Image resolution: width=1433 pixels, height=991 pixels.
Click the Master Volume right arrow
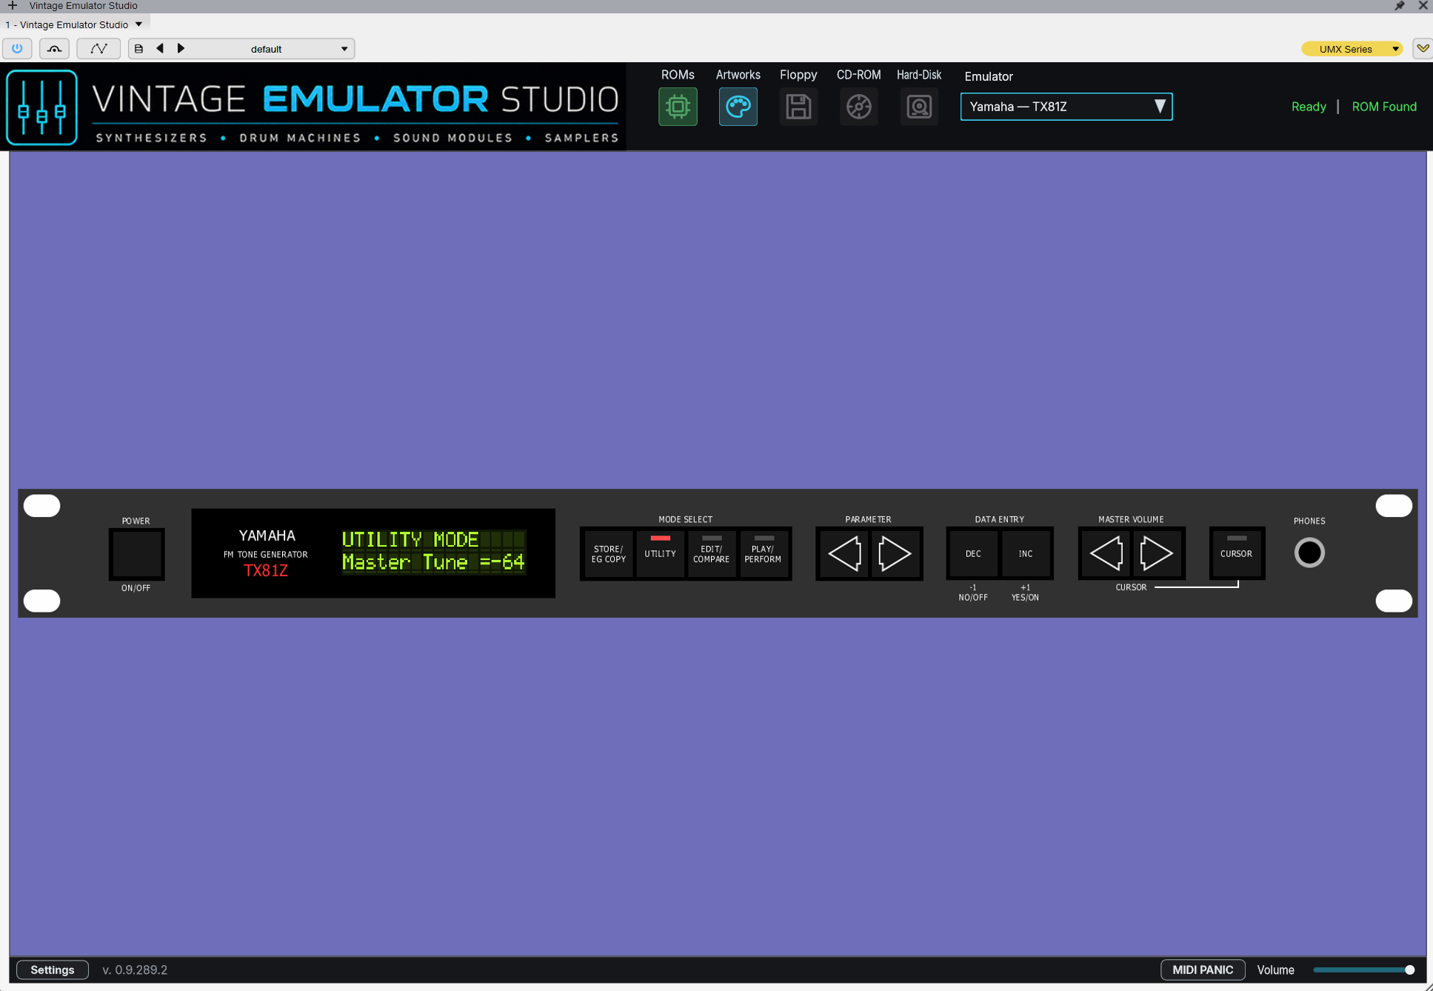click(1156, 553)
